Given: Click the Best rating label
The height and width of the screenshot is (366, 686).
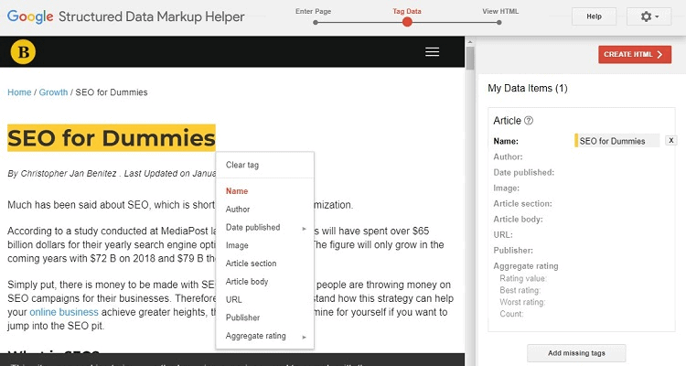Looking at the screenshot, I should pos(520,290).
